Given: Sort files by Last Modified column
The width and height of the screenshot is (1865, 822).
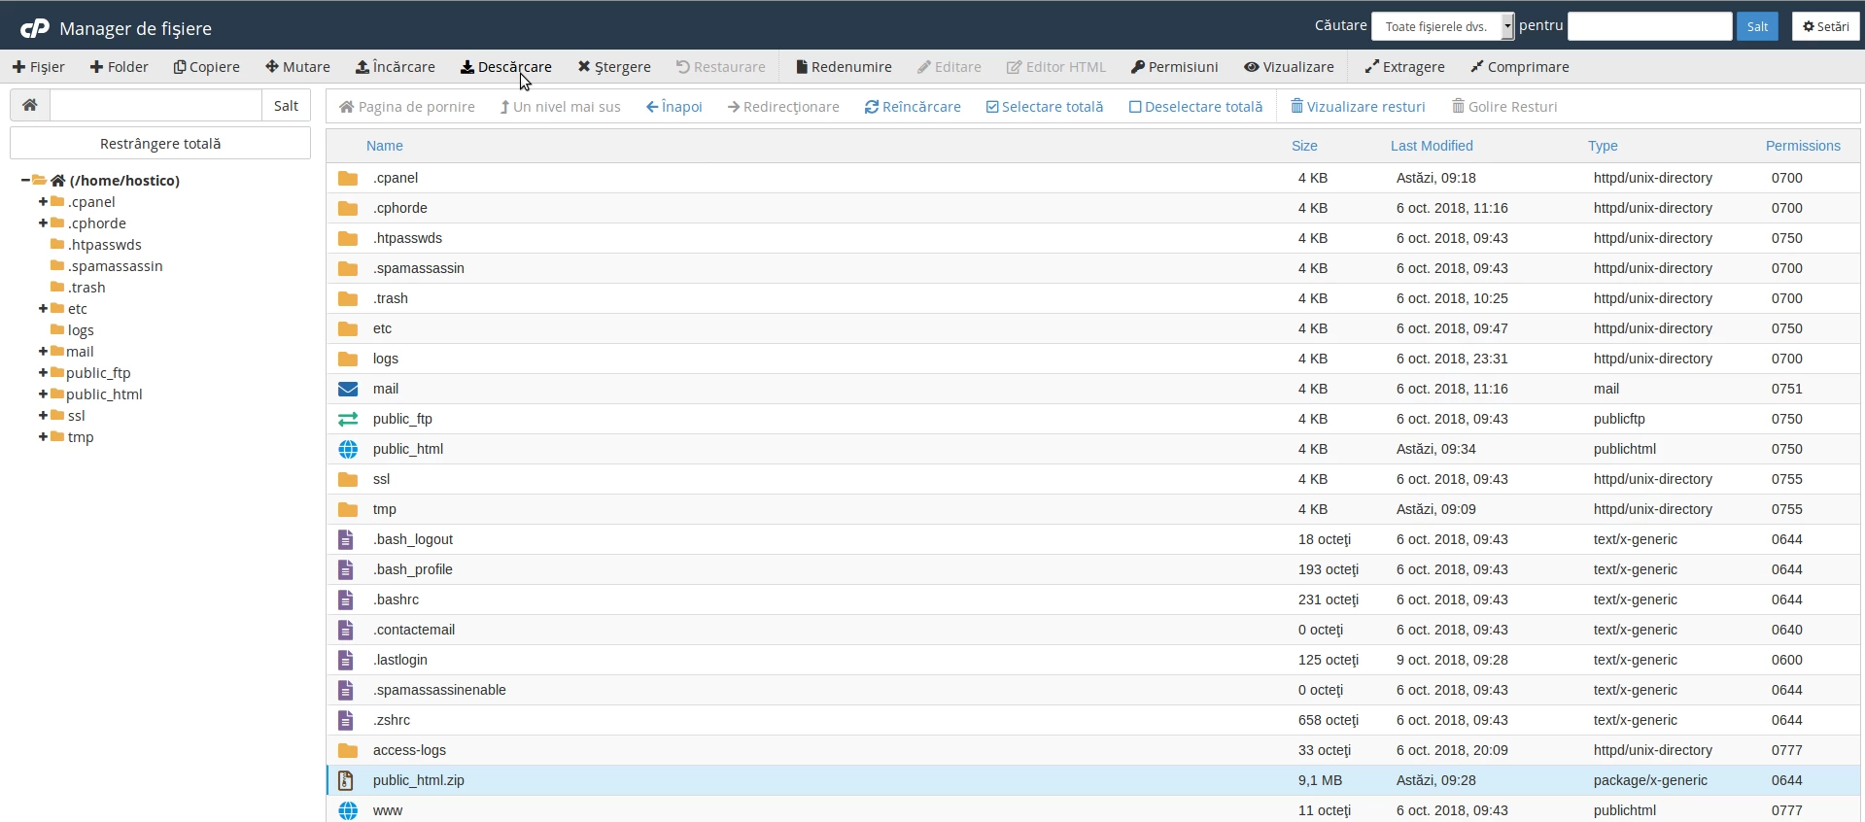Looking at the screenshot, I should 1431,146.
